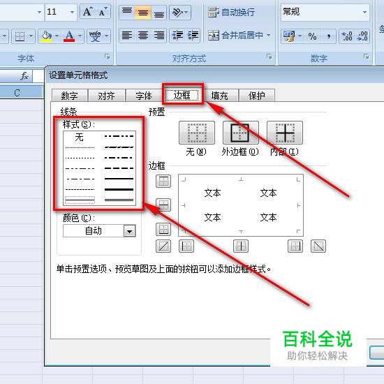Select the 内部(I) inside border preset
Viewport: 384px width, 384px height.
coord(285,133)
